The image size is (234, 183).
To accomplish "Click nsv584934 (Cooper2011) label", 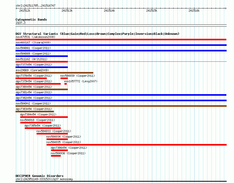I will pyautogui.click(x=64, y=137).
